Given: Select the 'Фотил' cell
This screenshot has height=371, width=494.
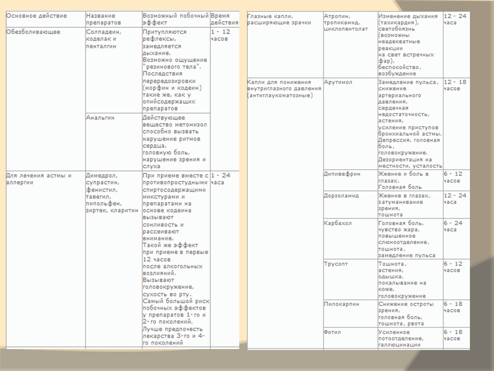Looking at the screenshot, I should (x=350, y=338).
